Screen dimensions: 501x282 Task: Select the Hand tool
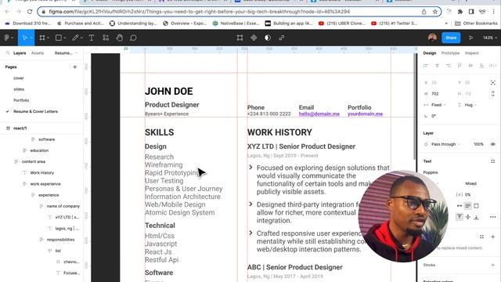(x=120, y=38)
